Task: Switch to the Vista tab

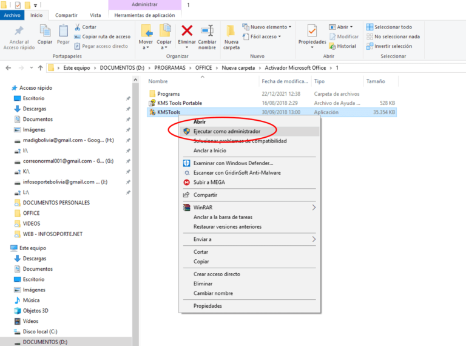Action: 95,15
